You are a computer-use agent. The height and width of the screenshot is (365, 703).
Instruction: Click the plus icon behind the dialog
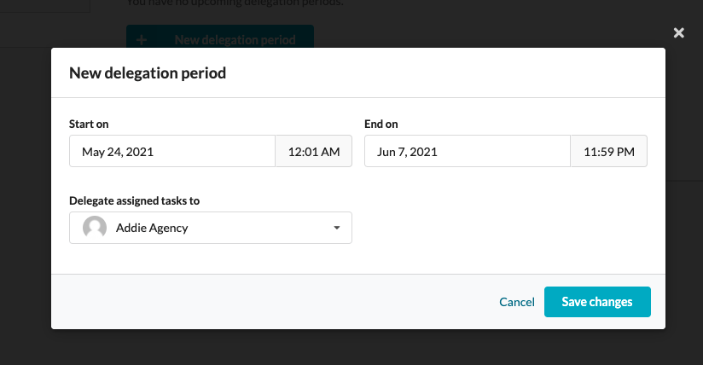pyautogui.click(x=142, y=40)
